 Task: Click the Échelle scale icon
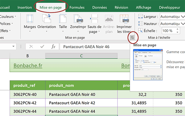(x=140, y=31)
